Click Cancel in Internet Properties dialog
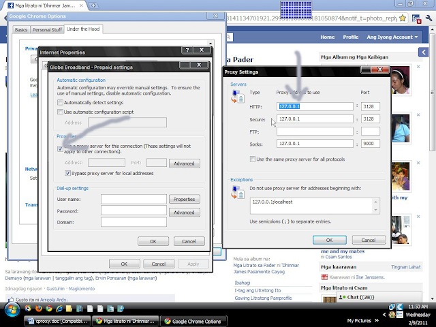 159,264
